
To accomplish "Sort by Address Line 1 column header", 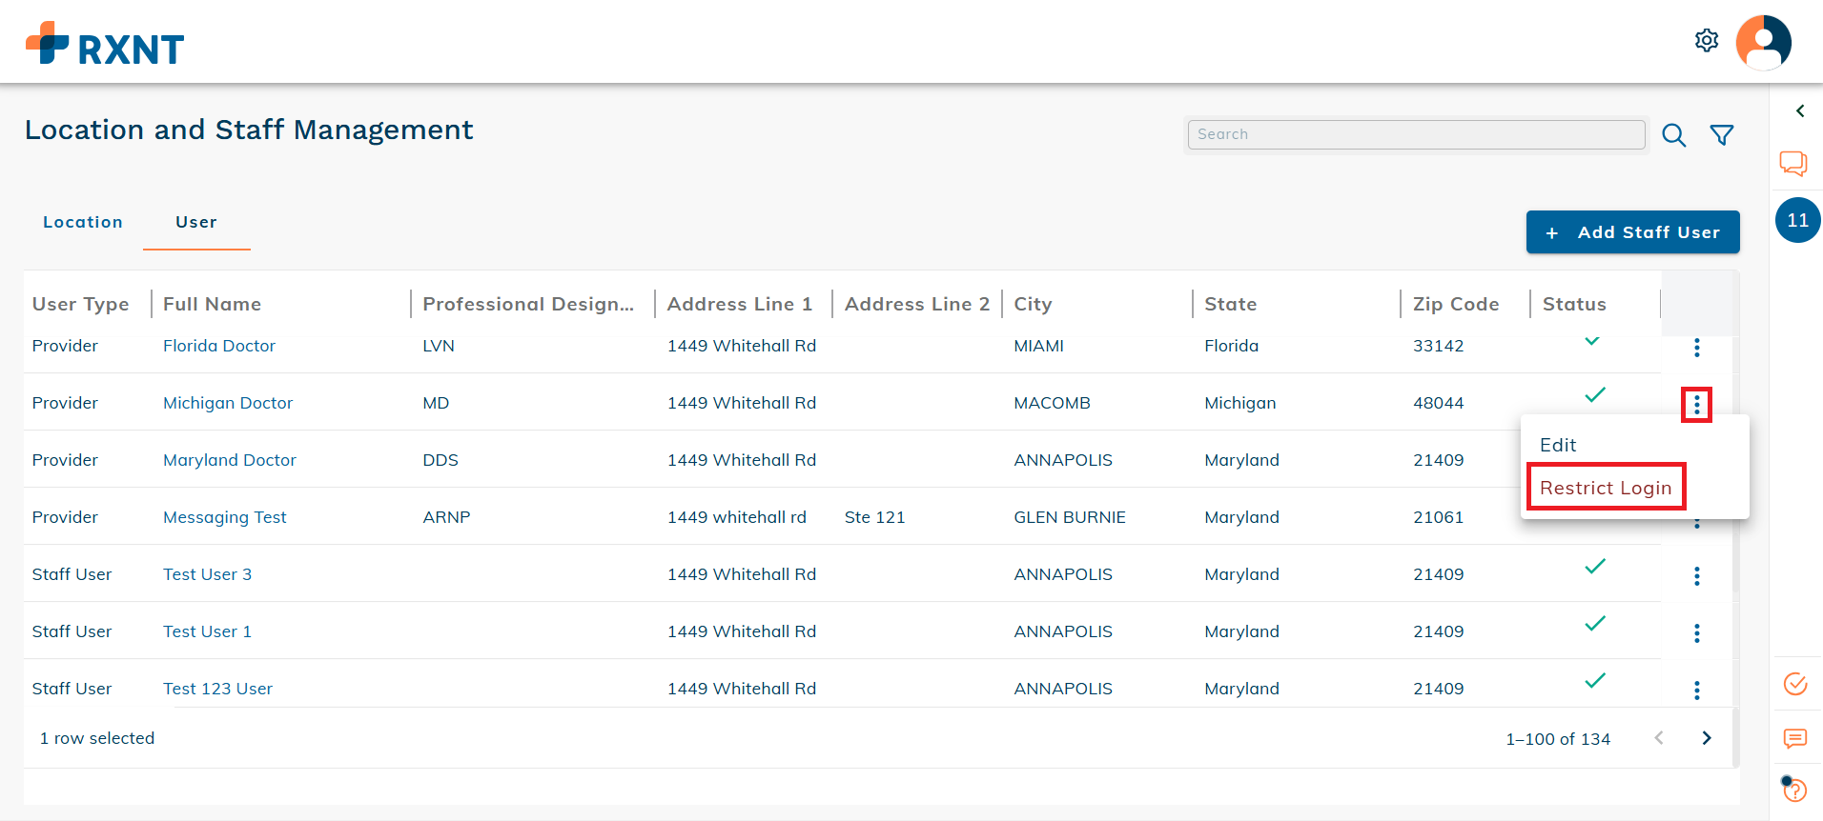I will pos(740,304).
